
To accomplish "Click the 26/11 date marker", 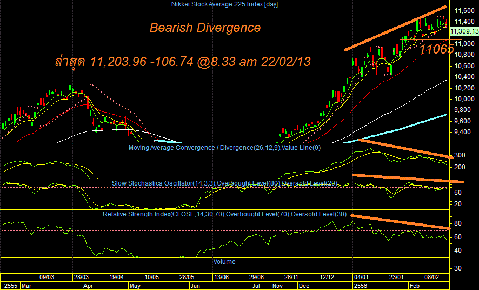I will point(291,278).
